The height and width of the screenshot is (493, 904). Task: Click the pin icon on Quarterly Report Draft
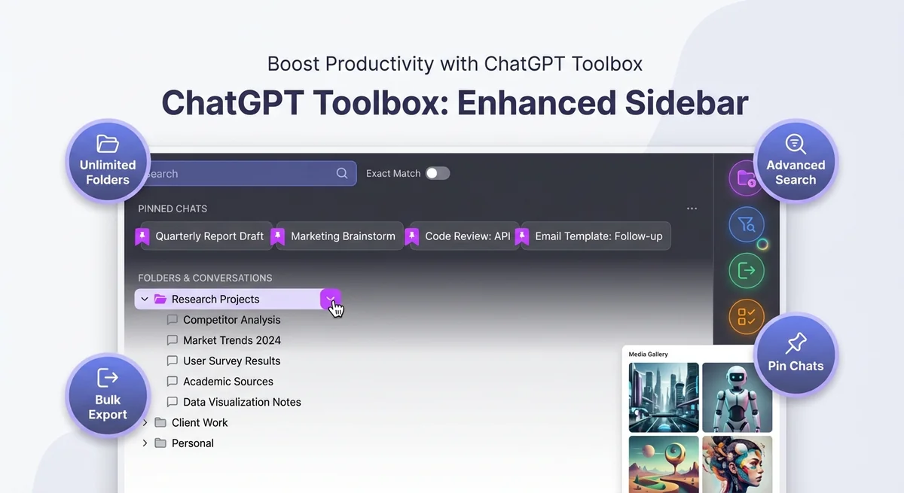pos(142,236)
